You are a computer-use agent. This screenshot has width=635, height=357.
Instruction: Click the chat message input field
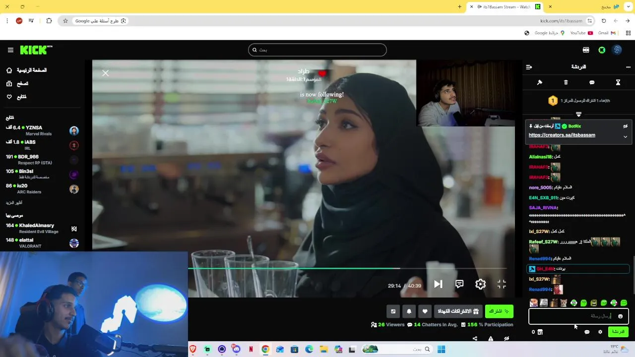point(578,316)
